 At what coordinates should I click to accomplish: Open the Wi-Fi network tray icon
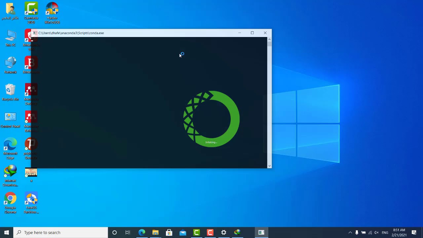(x=370, y=232)
